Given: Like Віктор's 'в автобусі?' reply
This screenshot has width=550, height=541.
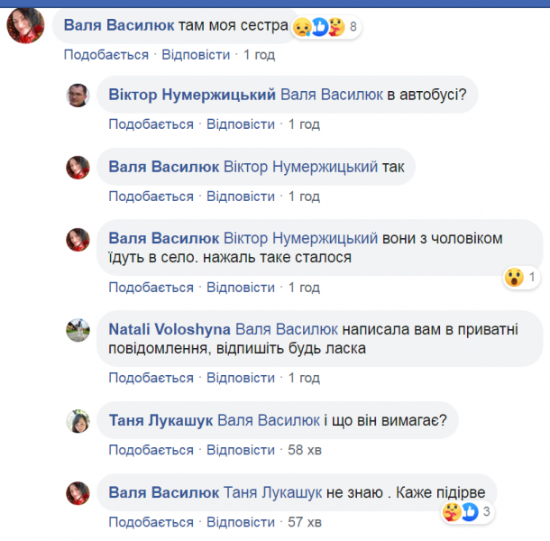Looking at the screenshot, I should [x=151, y=124].
